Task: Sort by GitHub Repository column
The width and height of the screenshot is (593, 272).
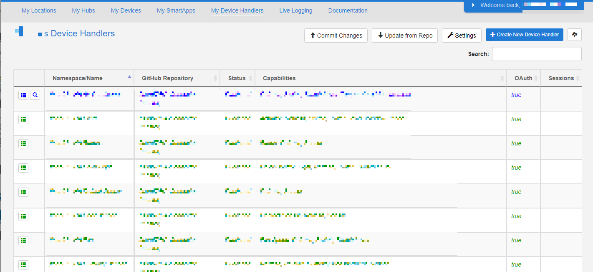Action: (177, 78)
